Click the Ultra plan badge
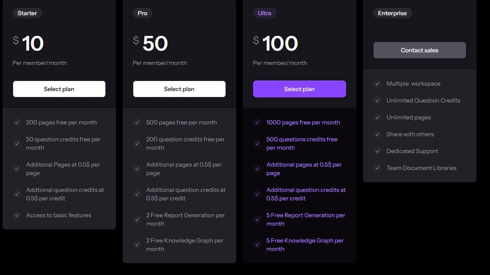The height and width of the screenshot is (275, 490). (264, 13)
